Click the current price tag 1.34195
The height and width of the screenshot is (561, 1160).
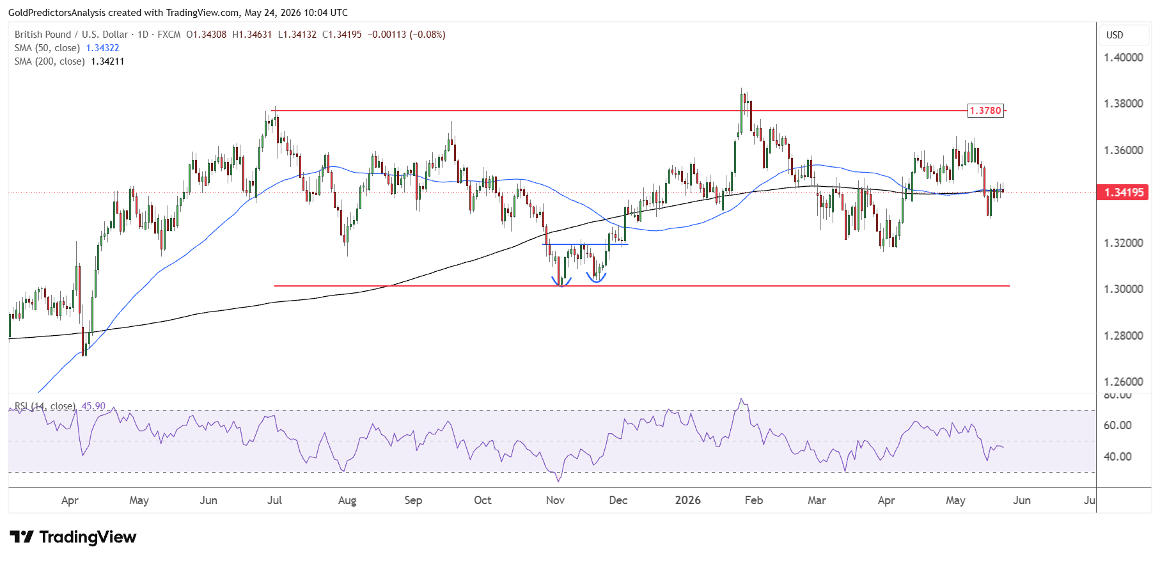1124,193
